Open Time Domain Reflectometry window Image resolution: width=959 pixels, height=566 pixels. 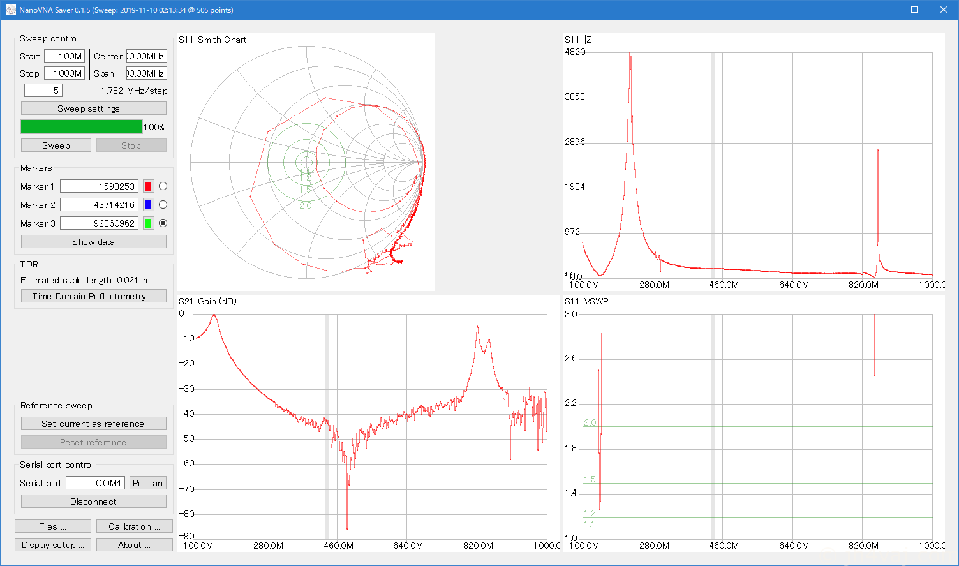[94, 296]
